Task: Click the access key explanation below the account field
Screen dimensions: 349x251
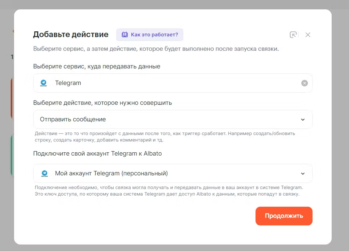Action: pos(167,194)
